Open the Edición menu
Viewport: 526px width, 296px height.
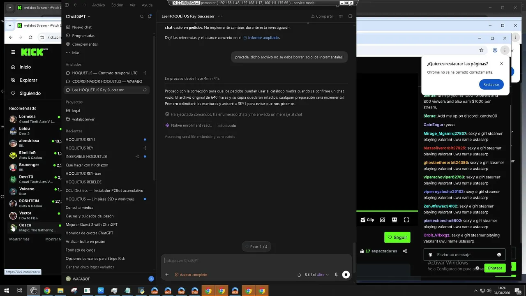(117, 5)
